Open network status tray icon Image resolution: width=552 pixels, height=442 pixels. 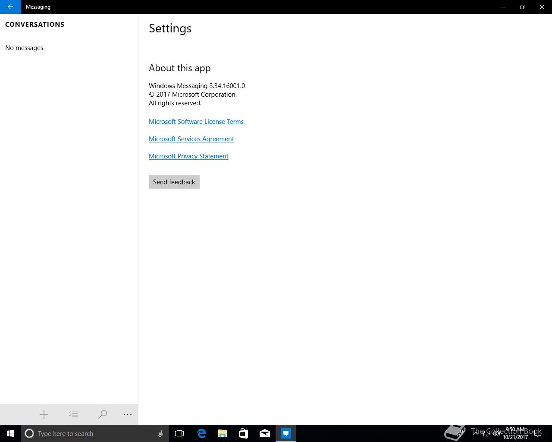tap(486, 434)
